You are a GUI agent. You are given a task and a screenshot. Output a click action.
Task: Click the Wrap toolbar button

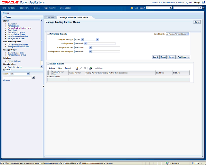click(x=99, y=68)
